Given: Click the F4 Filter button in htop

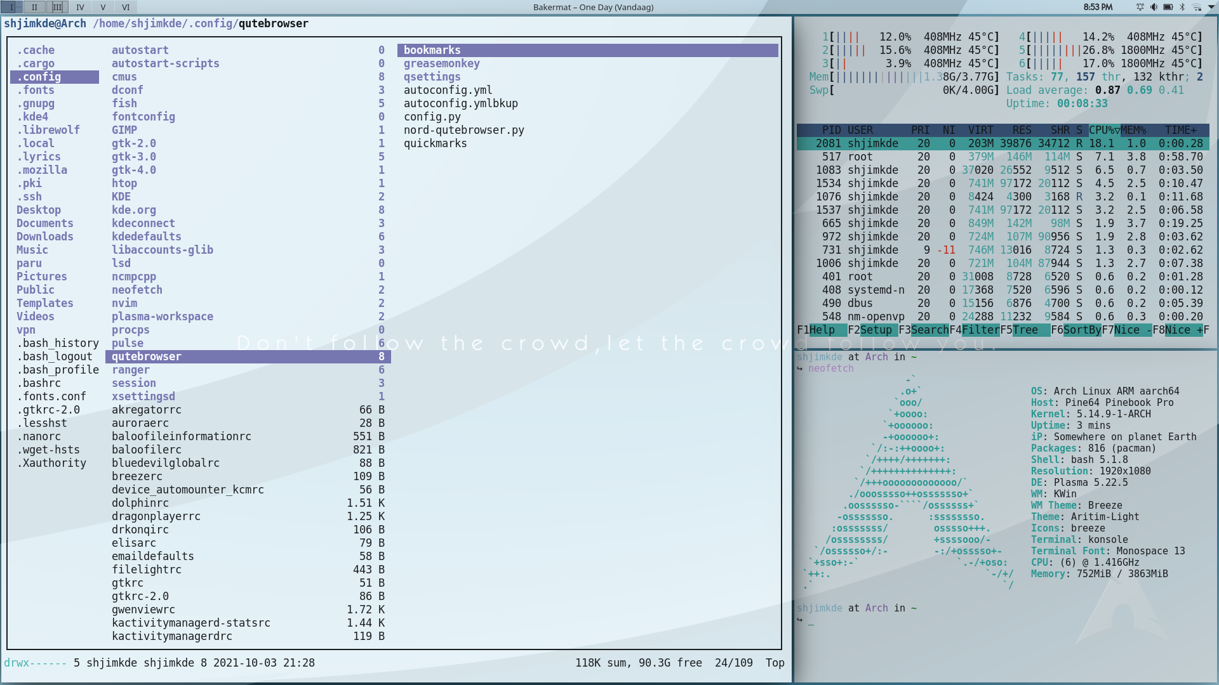Looking at the screenshot, I should pos(975,330).
